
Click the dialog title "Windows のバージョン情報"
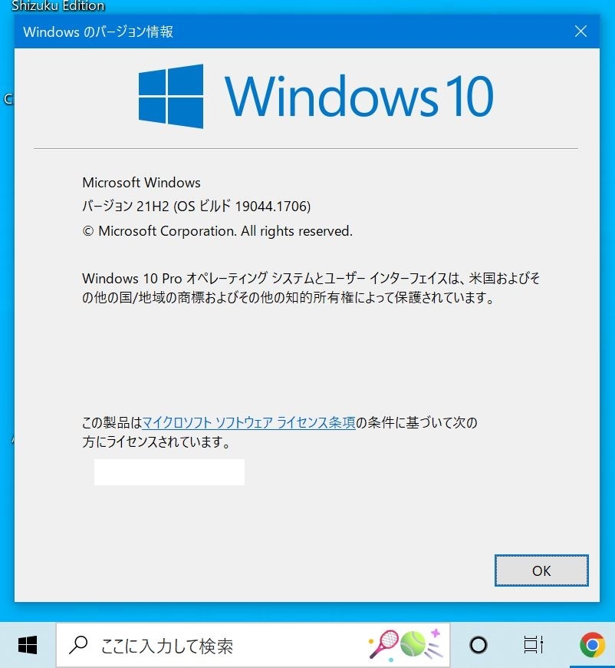(98, 31)
